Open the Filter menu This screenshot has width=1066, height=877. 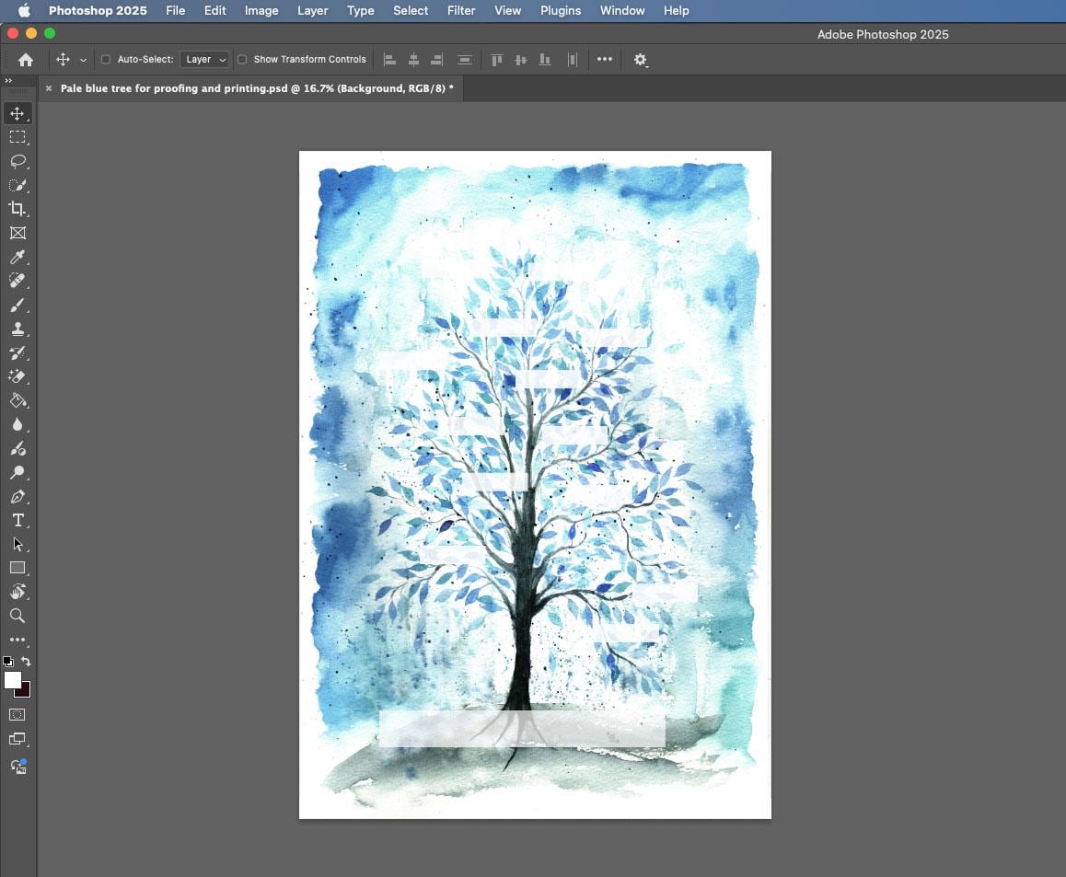tap(460, 10)
